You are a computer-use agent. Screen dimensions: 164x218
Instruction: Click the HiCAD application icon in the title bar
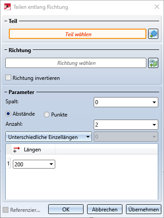point(8,7)
